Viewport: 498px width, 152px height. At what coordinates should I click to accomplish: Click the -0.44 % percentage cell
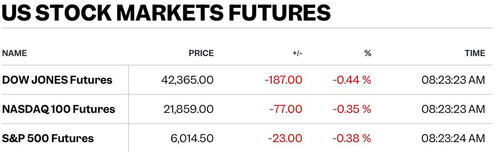[x=352, y=80]
